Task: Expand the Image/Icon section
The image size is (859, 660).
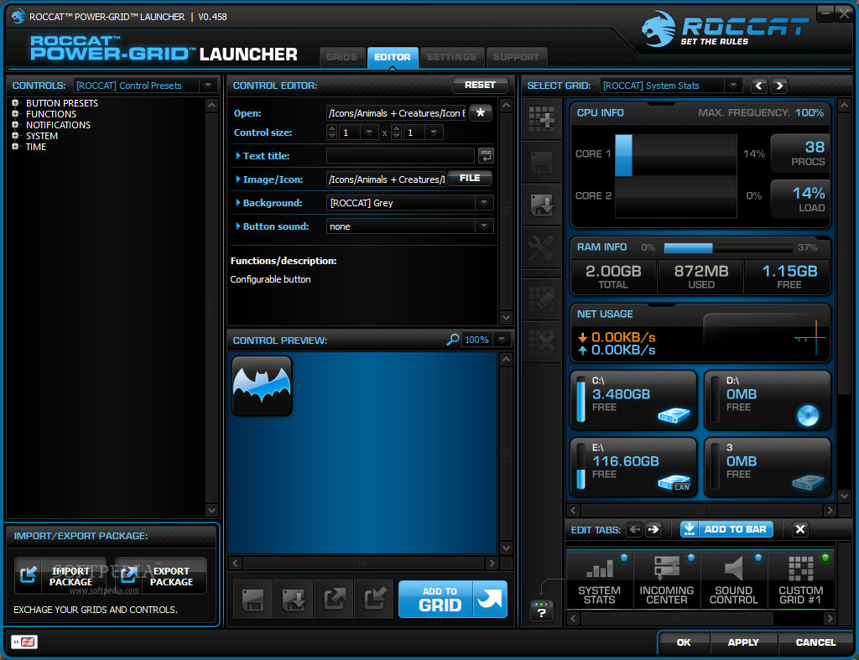Action: [237, 179]
